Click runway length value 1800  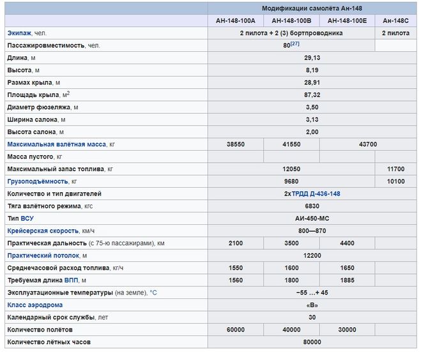click(291, 280)
